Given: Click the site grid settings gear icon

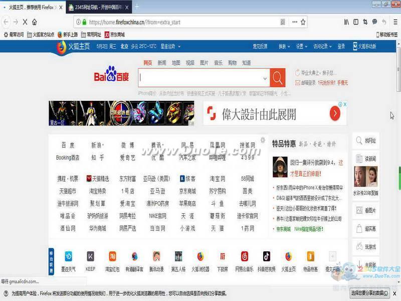Looking at the screenshot, I should [x=262, y=140].
